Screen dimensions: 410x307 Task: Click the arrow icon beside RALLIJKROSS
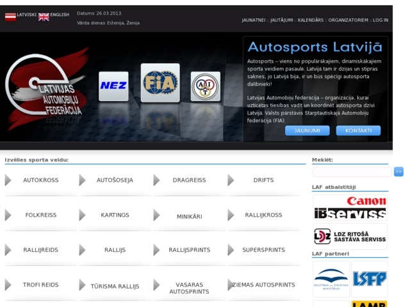click(231, 215)
